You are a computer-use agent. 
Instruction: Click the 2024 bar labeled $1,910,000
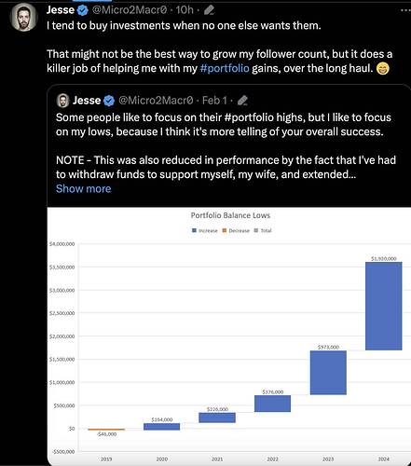384,306
